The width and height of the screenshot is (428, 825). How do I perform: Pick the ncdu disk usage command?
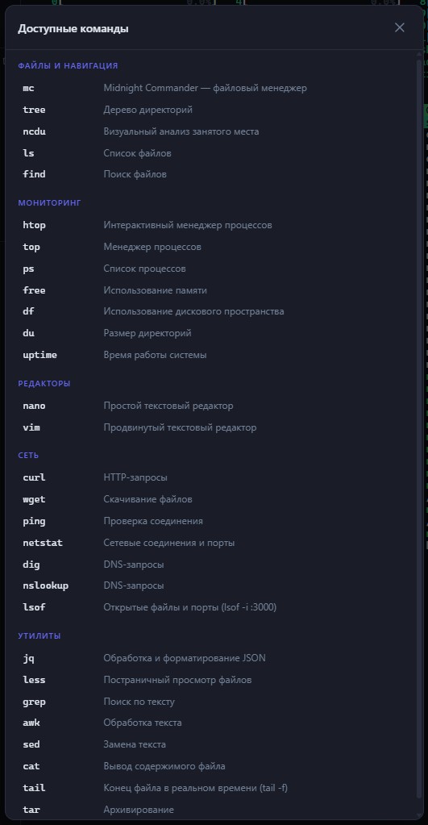pyautogui.click(x=211, y=131)
